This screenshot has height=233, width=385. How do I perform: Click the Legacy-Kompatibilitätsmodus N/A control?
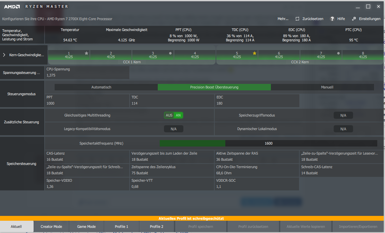click(174, 129)
